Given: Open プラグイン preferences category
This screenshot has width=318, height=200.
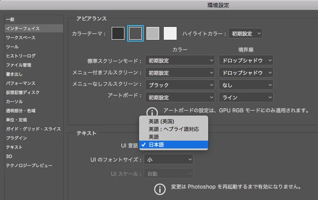Looking at the screenshot, I should (34, 138).
